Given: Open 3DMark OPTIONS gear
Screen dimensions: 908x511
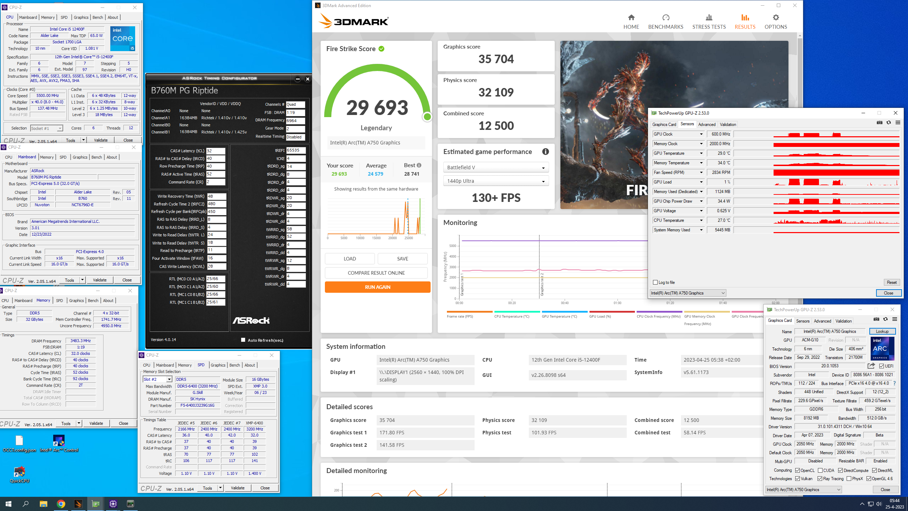Looking at the screenshot, I should click(x=776, y=22).
